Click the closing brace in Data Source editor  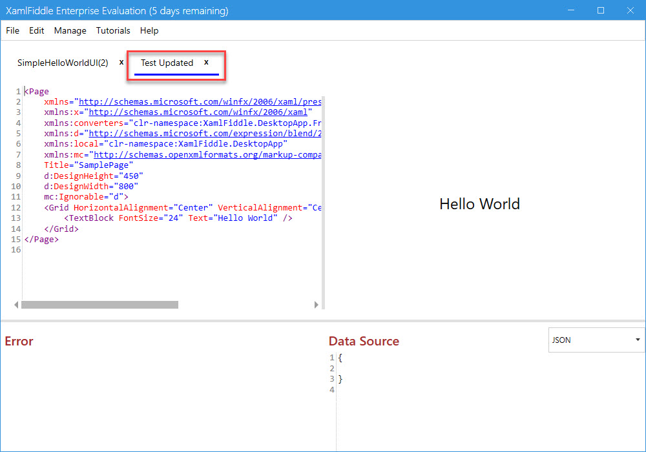coord(340,379)
